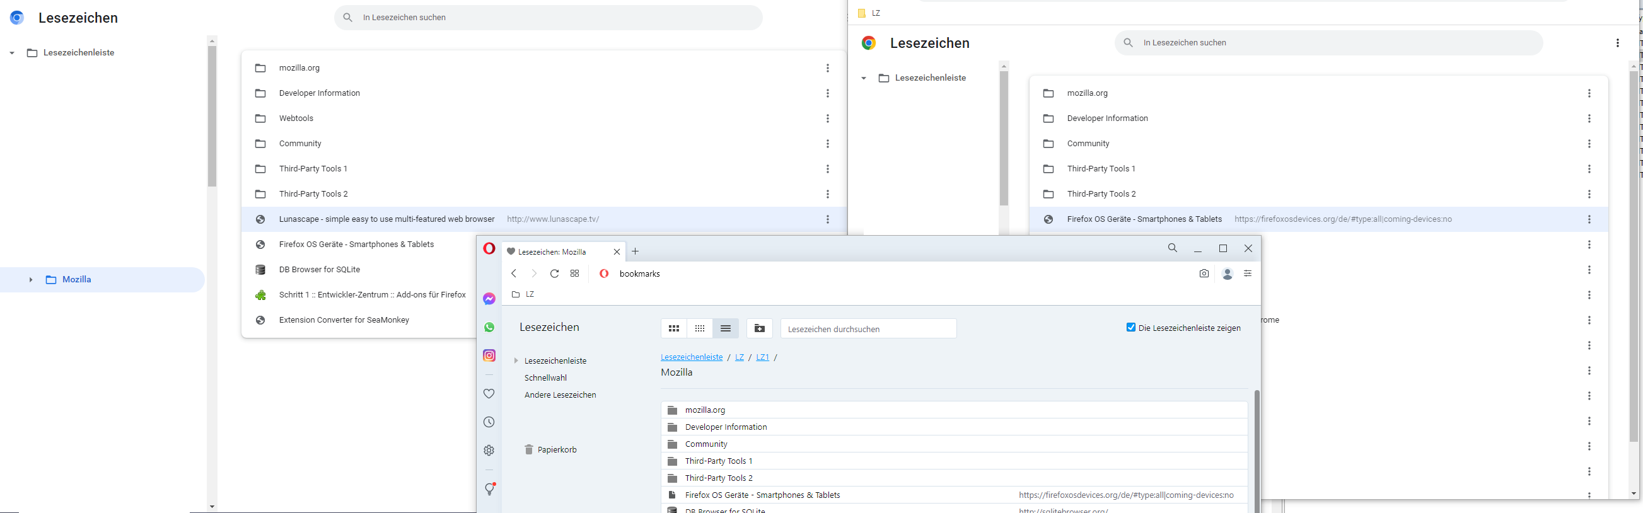Open more options for the Lunascape bookmark

tap(827, 219)
